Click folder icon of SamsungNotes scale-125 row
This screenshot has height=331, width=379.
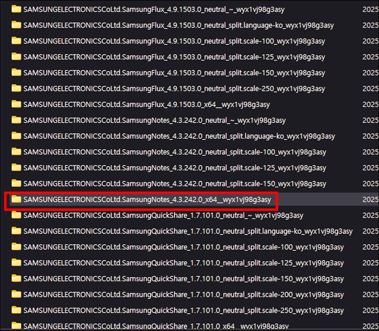(16, 168)
